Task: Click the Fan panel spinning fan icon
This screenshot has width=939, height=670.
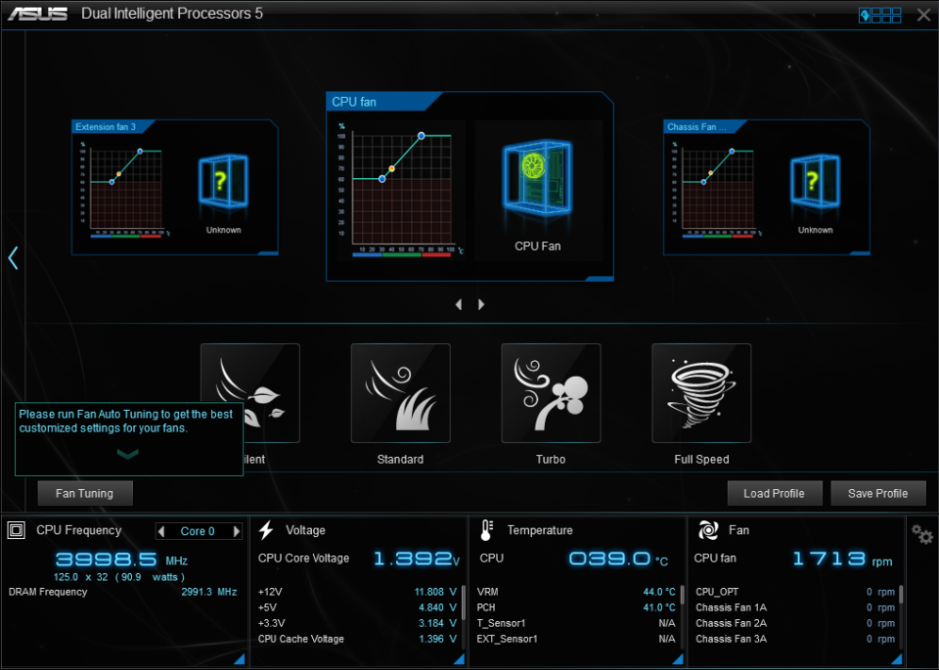Action: 708,530
